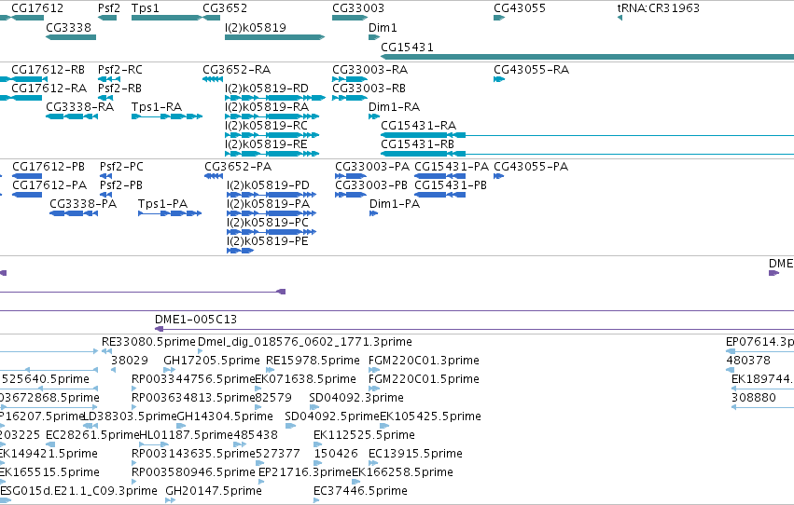Select the CG15431-PB protein feature
The image size is (794, 505).
(x=440, y=195)
